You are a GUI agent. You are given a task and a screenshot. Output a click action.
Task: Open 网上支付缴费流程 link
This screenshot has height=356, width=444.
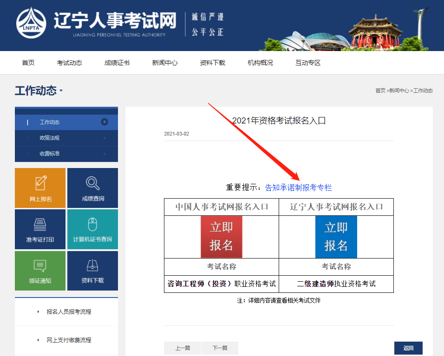(69, 340)
